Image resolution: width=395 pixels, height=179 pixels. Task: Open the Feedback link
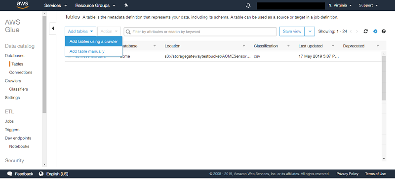point(24,174)
